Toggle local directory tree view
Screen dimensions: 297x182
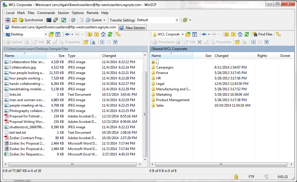tap(118, 34)
